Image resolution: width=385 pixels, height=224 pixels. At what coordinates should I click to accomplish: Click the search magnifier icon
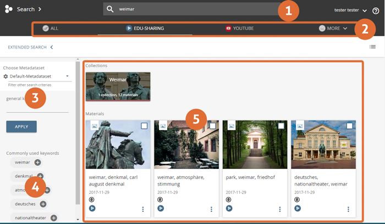pyautogui.click(x=110, y=9)
